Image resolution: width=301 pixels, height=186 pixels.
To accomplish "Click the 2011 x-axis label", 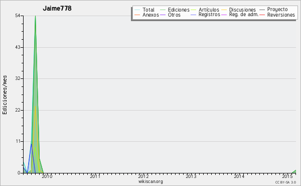I will [95, 176].
